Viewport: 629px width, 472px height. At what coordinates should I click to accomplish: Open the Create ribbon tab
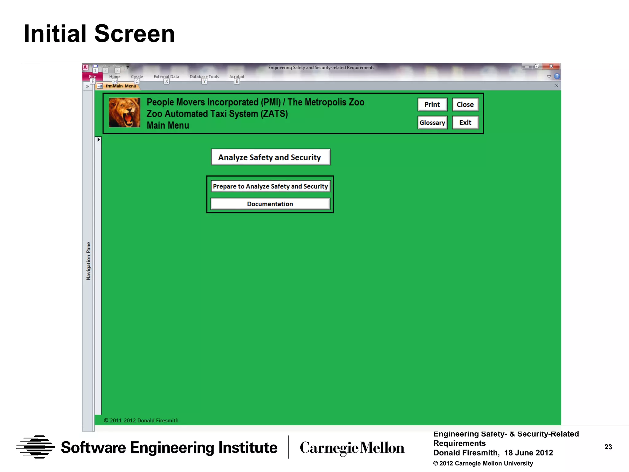[x=137, y=77]
